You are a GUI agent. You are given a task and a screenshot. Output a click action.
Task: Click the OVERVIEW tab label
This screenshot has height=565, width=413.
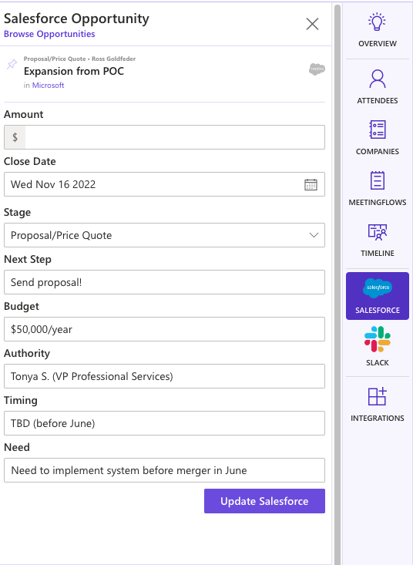click(x=378, y=44)
